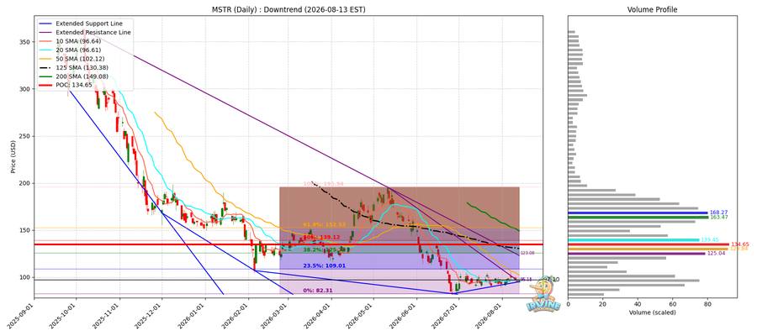
Task: Click the 23.5%: 109.01 Fibonacci label
Action: coord(325,265)
